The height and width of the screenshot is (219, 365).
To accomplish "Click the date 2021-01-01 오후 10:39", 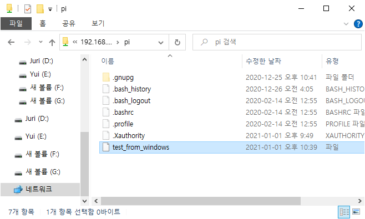I will coord(281,147).
